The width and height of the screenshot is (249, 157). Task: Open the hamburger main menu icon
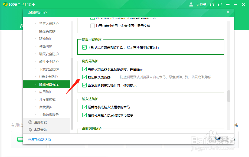pyautogui.click(x=228, y=4)
